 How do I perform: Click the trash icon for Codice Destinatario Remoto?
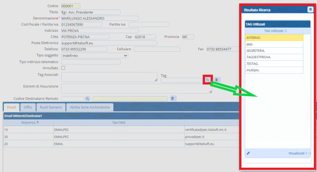(x=172, y=99)
